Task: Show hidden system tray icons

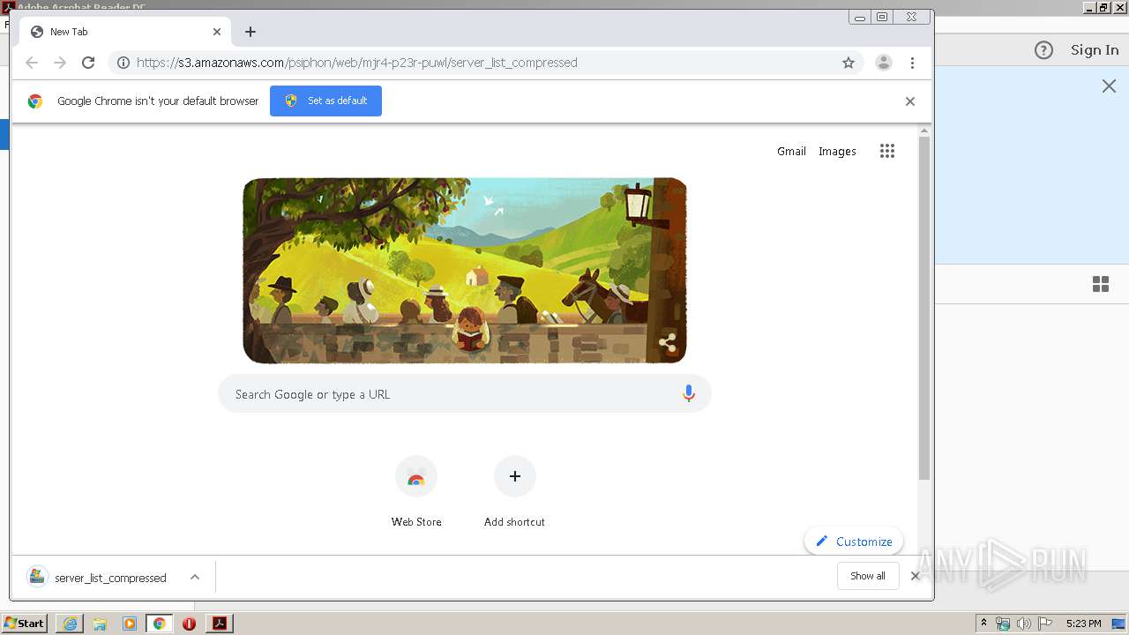Action: pos(983,624)
